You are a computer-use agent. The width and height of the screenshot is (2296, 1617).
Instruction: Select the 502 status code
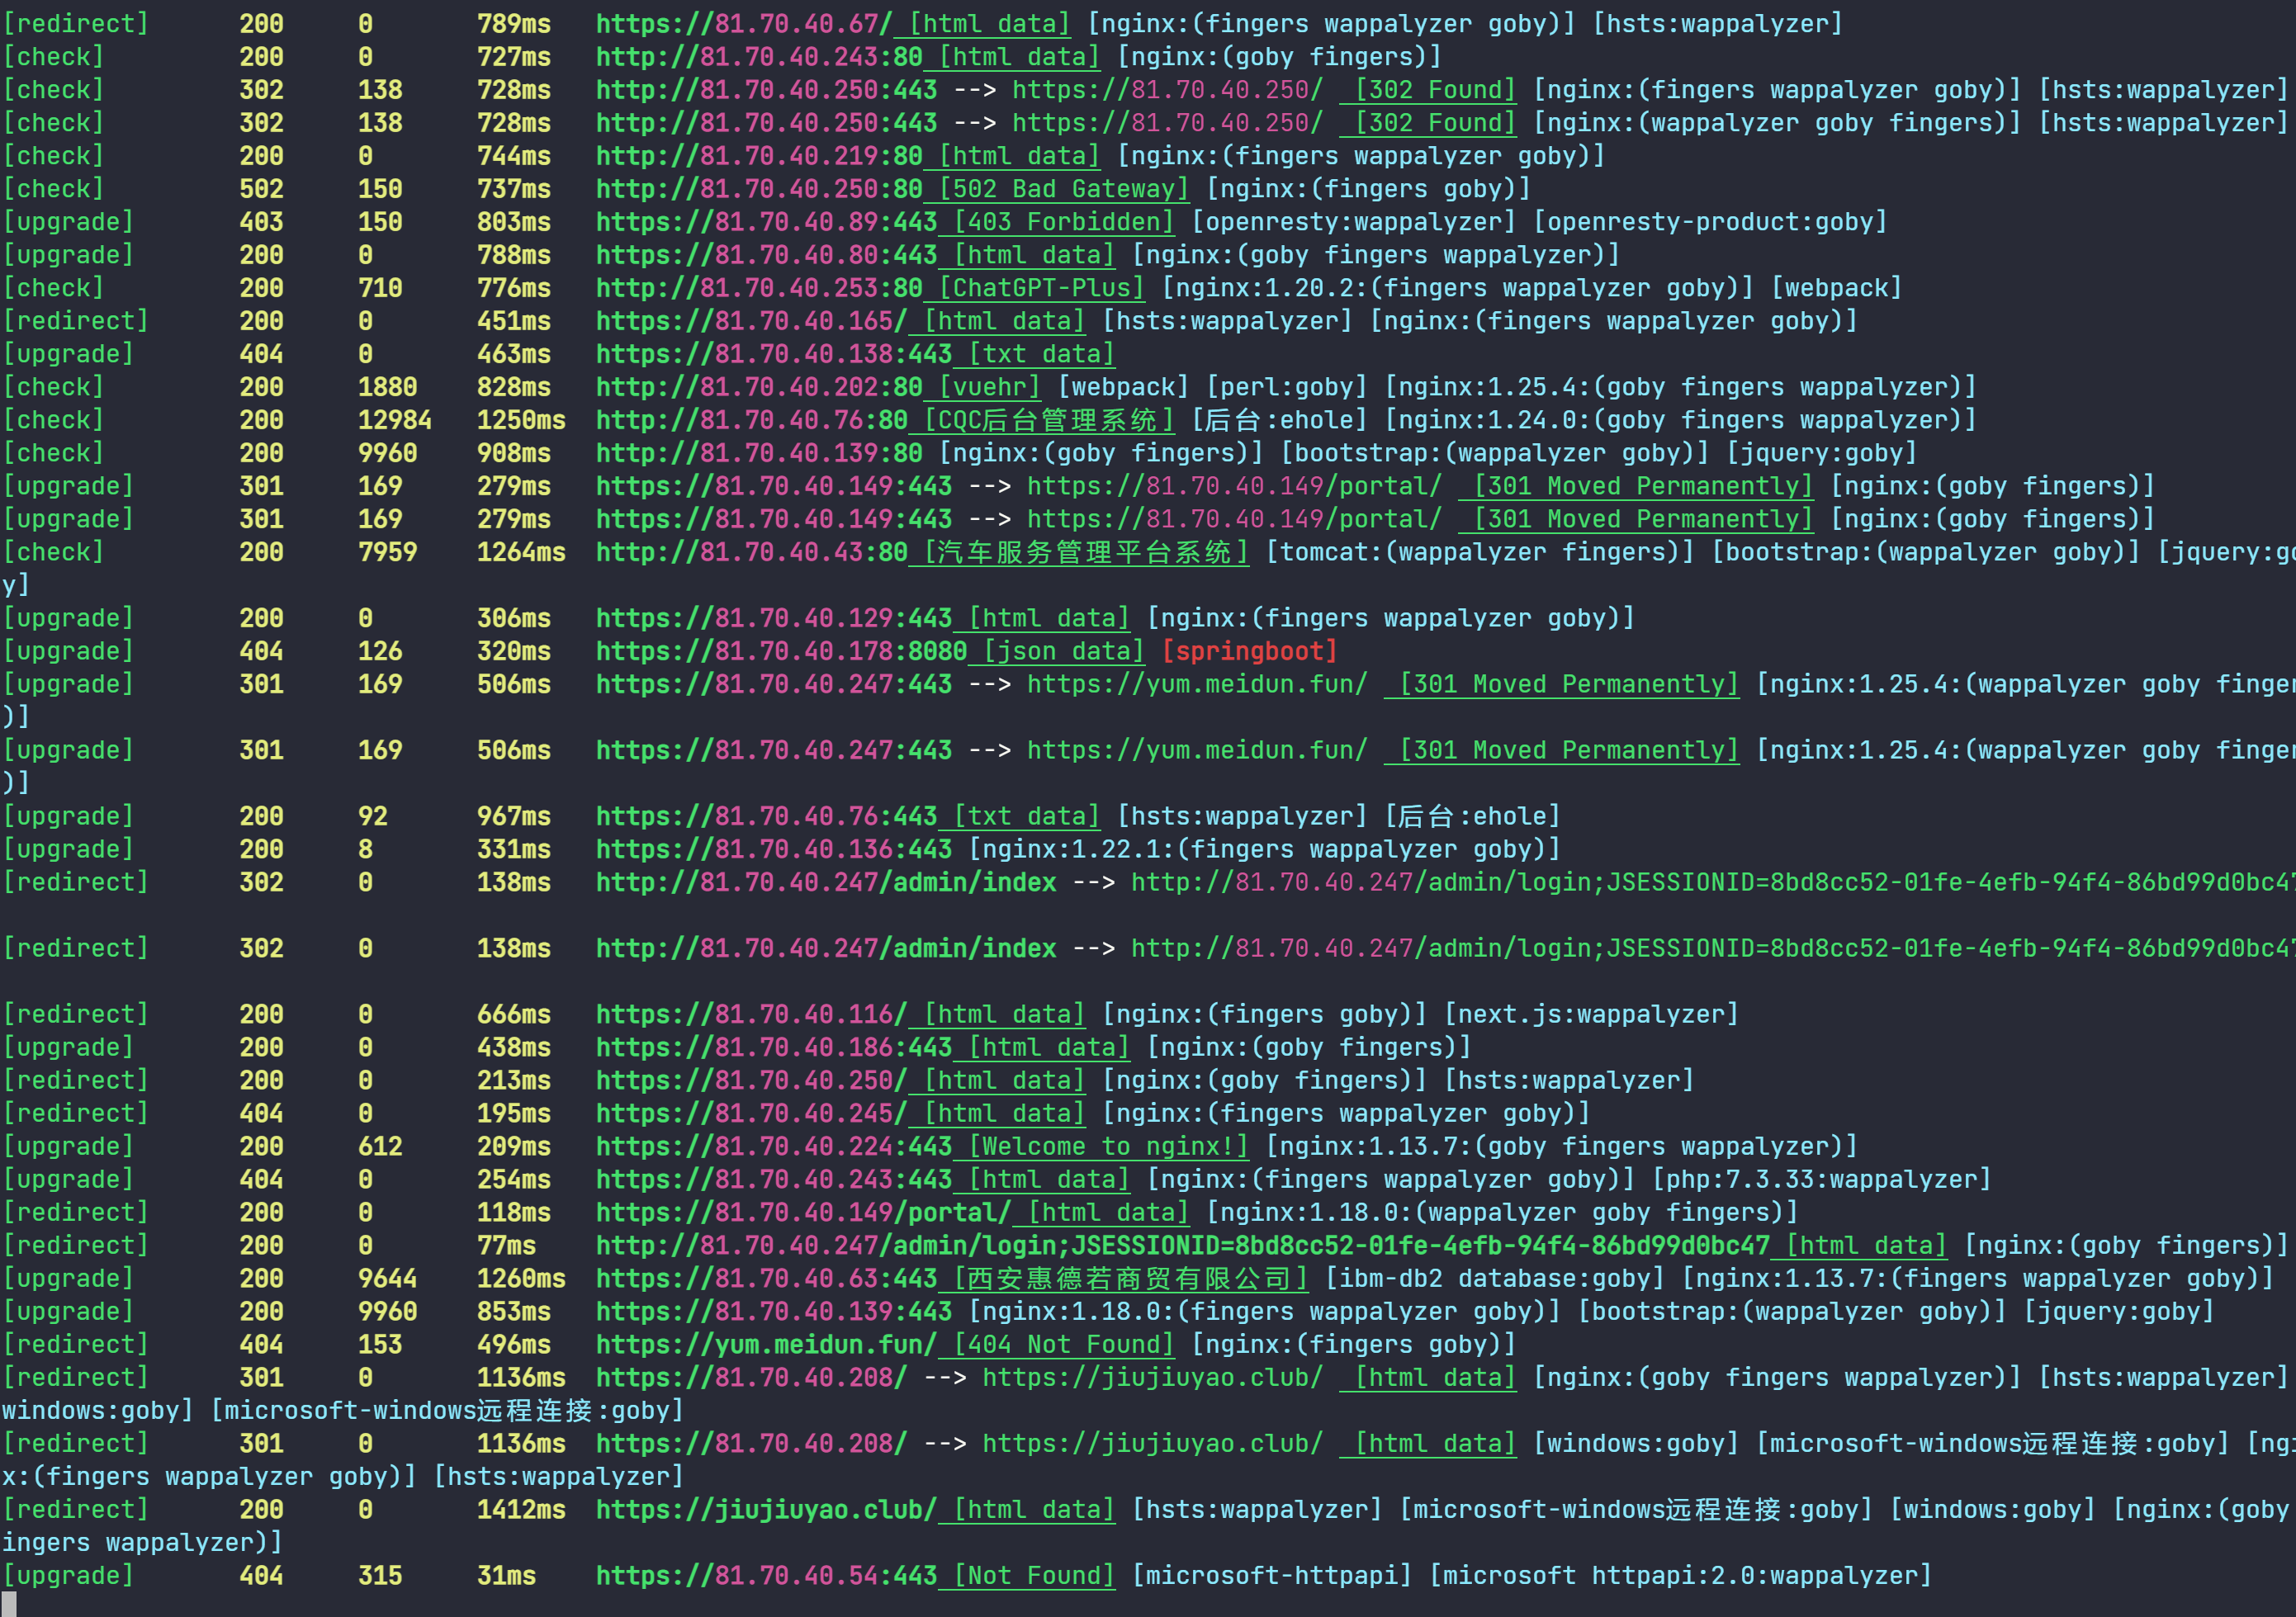pos(261,188)
